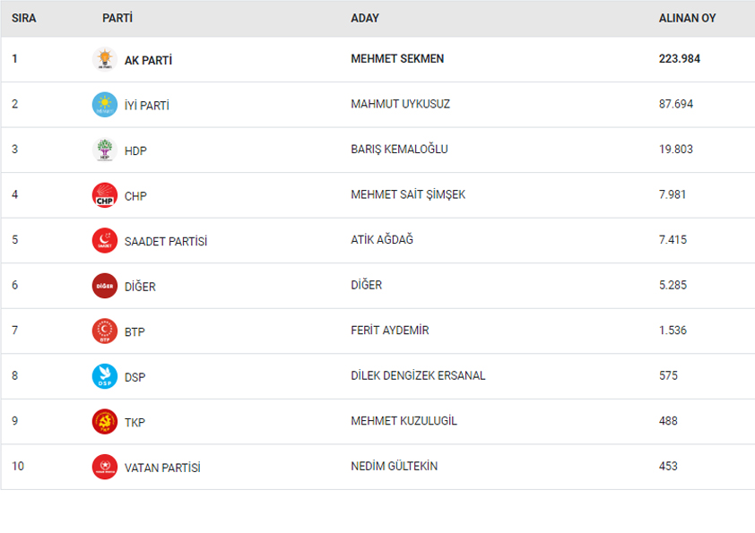
Task: Click the vote count 223.984
Action: [679, 59]
